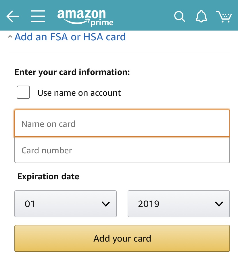
Task: Check the Use name on account checkbox
Action: coord(23,92)
